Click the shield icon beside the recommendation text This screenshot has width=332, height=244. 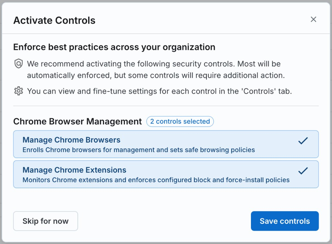pos(18,64)
